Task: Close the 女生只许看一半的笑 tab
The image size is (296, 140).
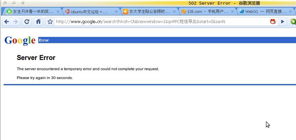Action: click(58, 12)
